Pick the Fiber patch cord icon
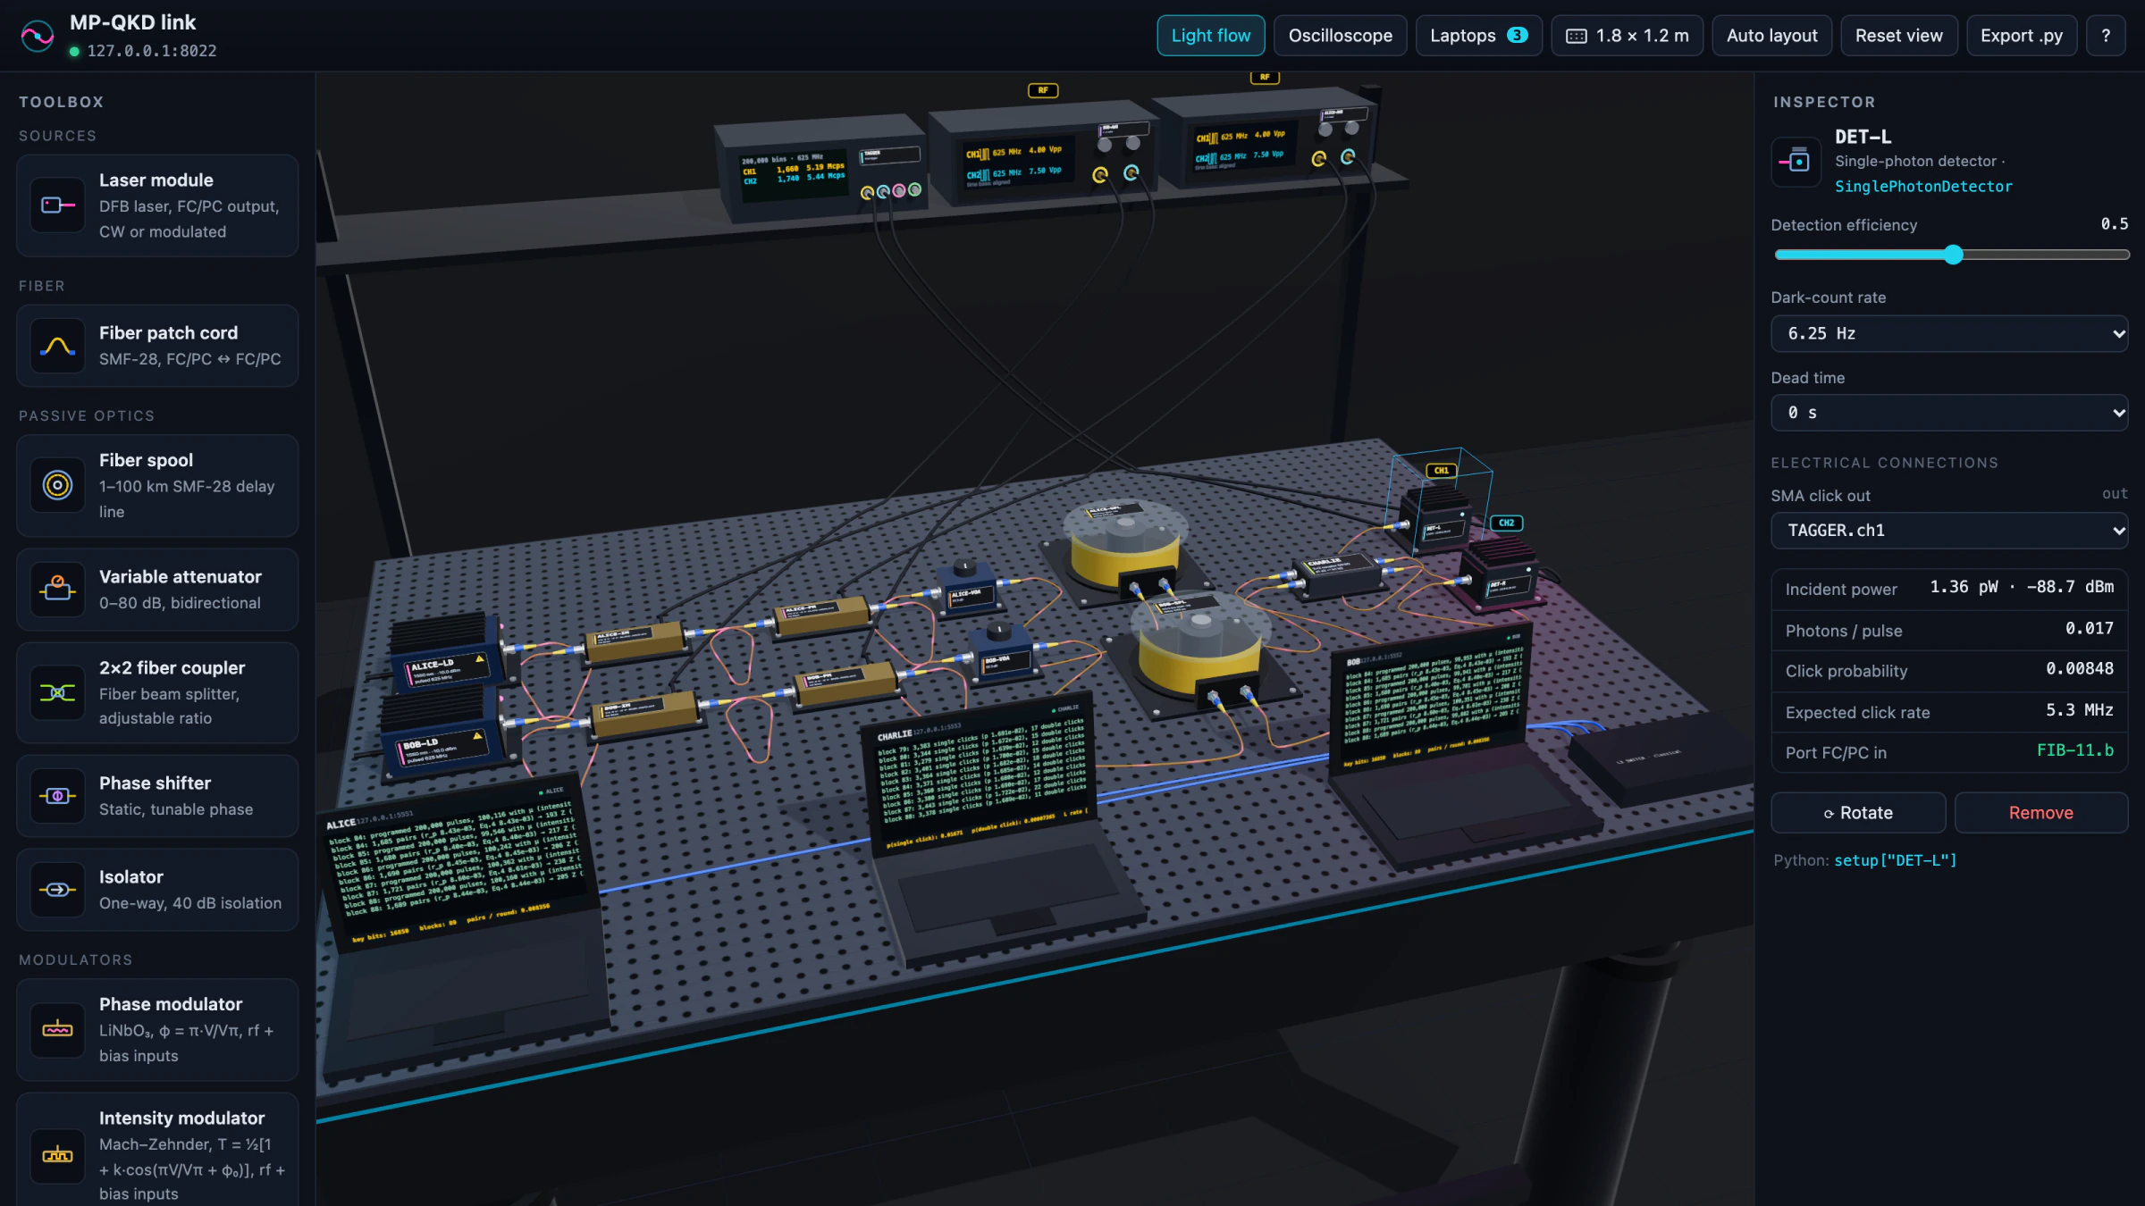Viewport: 2145px width, 1206px height. (x=58, y=346)
